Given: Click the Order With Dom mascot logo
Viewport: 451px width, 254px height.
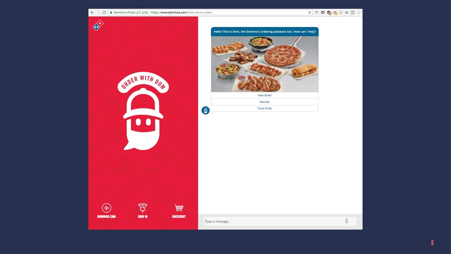Looking at the screenshot, I should [143, 111].
